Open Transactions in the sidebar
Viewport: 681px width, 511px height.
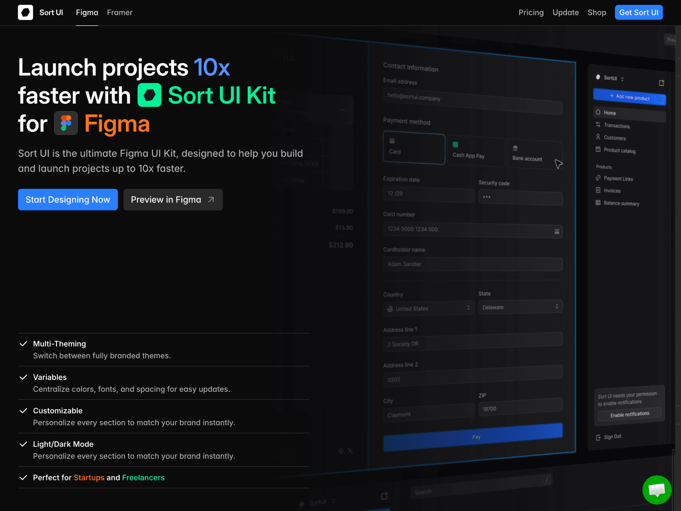[617, 126]
